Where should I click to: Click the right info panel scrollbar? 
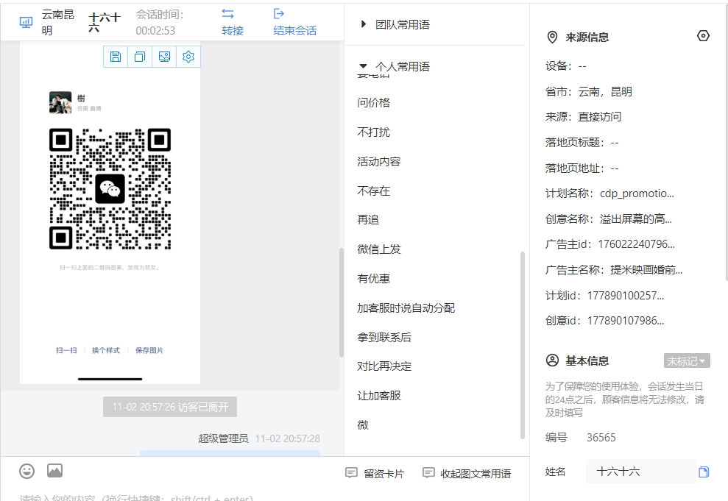tap(726, 143)
